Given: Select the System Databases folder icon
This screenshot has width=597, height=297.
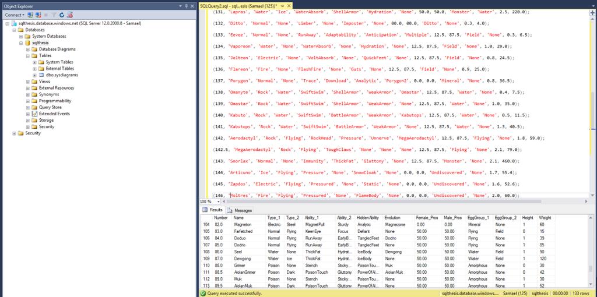Looking at the screenshot, I should click(28, 36).
